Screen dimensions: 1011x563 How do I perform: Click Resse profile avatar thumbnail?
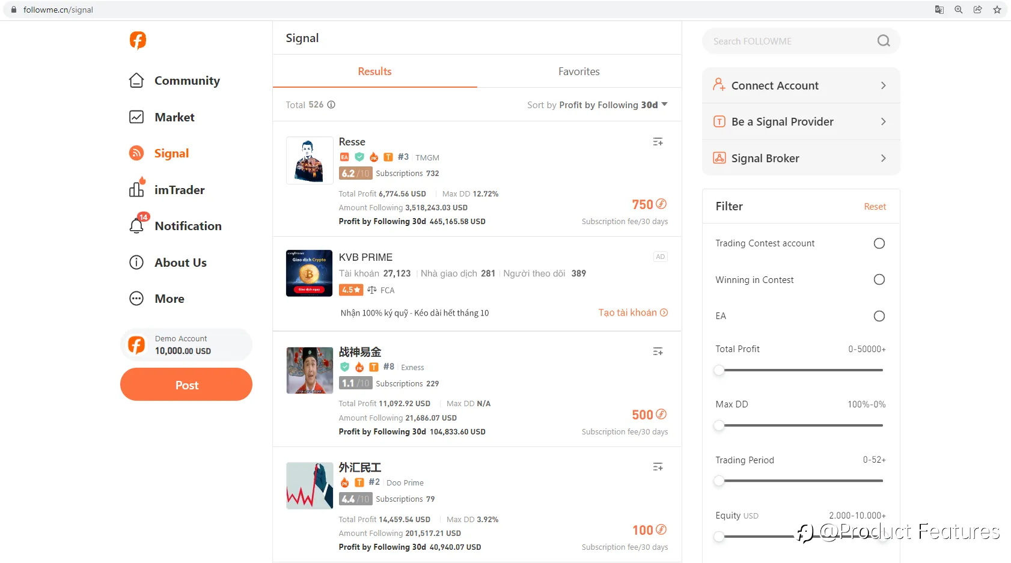(310, 160)
